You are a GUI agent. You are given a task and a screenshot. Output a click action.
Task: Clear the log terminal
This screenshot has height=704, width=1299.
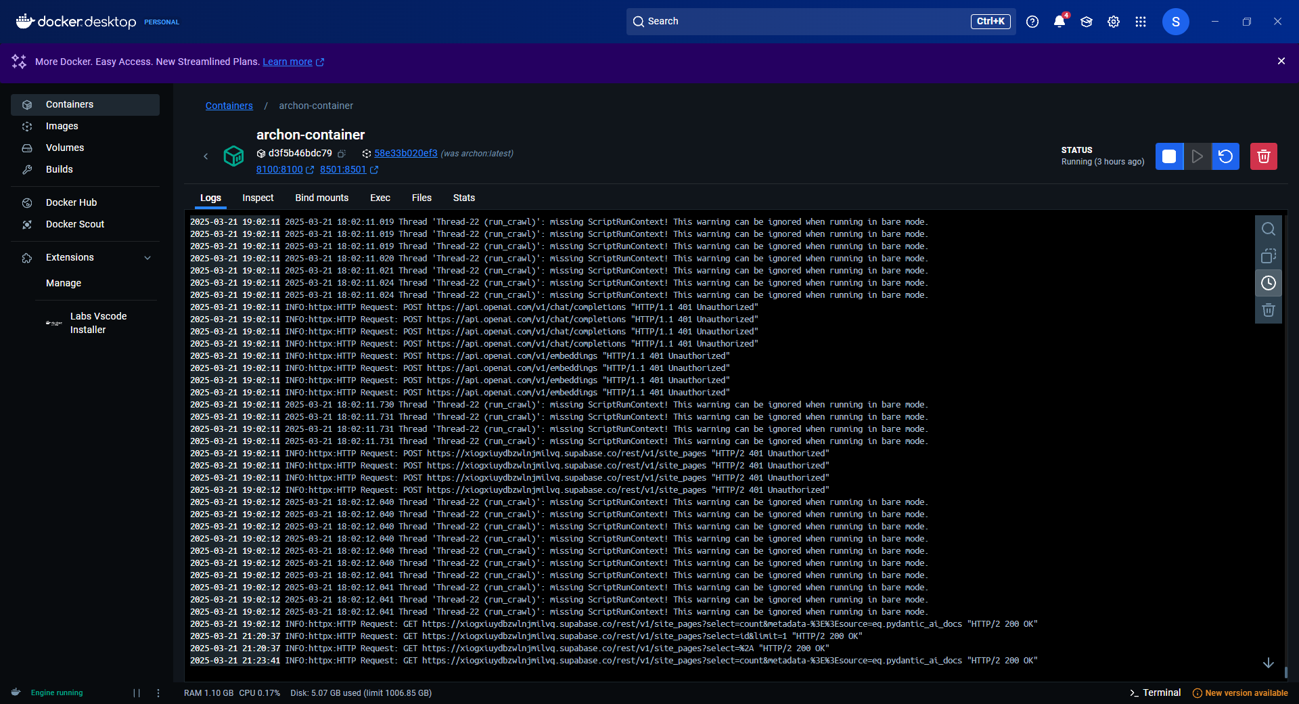(1269, 310)
